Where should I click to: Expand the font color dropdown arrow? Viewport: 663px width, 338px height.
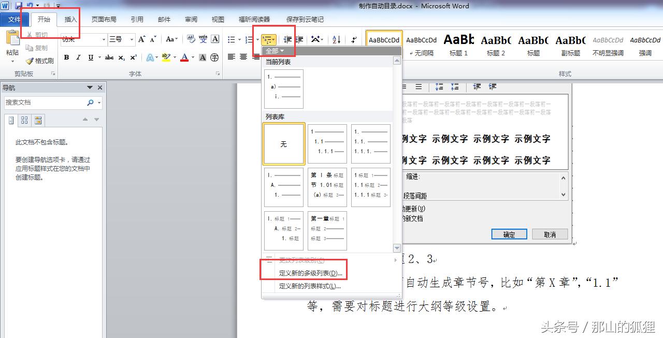[192, 57]
